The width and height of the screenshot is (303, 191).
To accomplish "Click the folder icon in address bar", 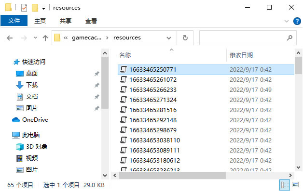I will (57, 38).
